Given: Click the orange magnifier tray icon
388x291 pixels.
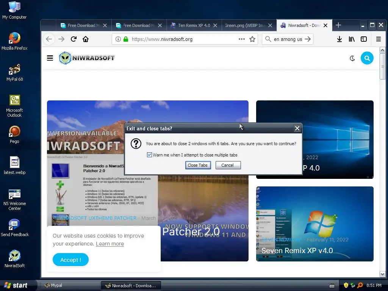Looking at the screenshot, I should pos(360,285).
